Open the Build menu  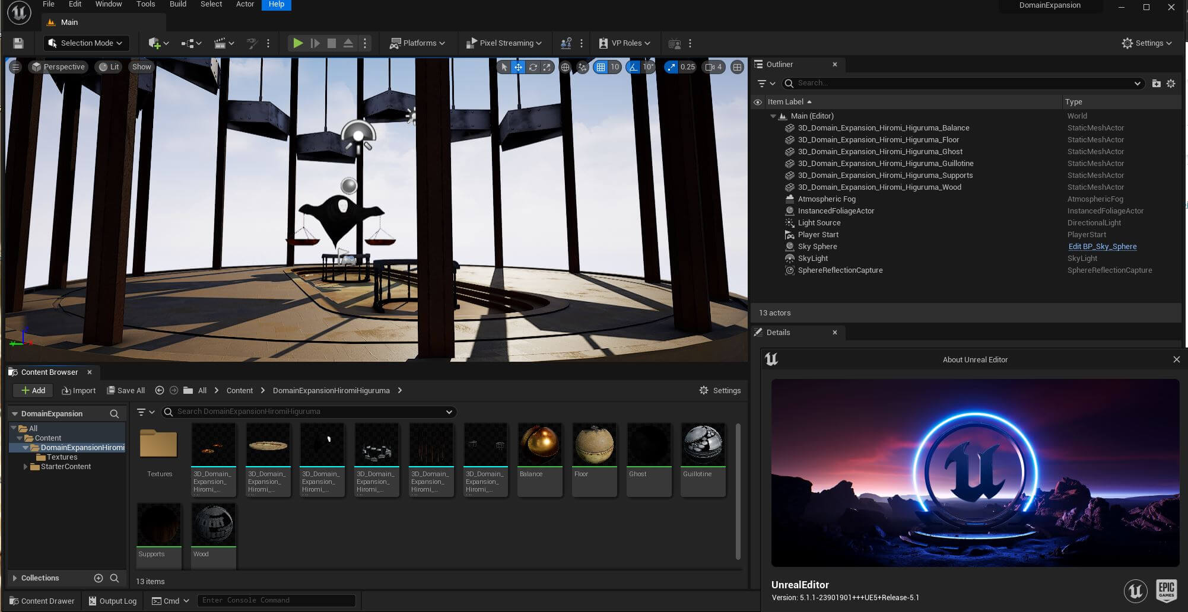(177, 4)
